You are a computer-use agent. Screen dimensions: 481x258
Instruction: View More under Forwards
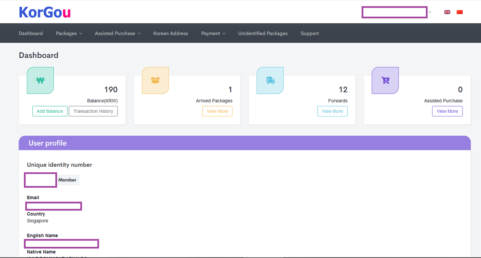[x=332, y=111]
